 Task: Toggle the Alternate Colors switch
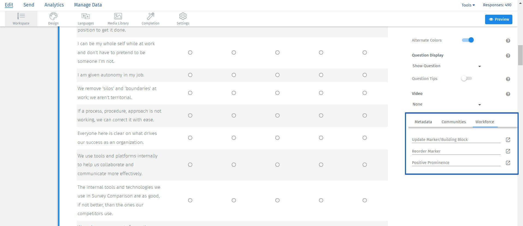pos(468,40)
